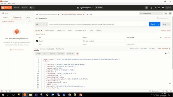Click Create a collection link
The width and height of the screenshot is (173, 97).
17,50
